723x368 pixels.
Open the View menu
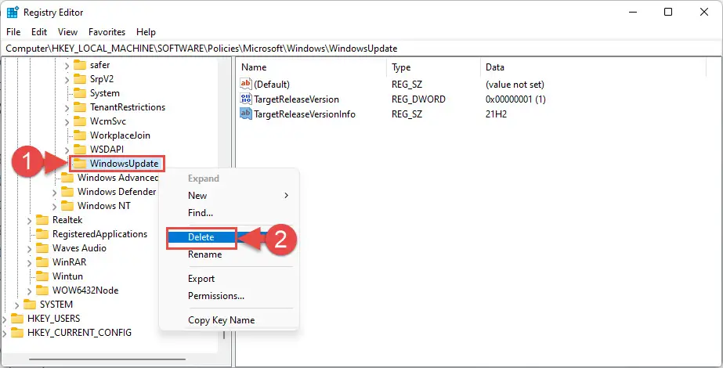[x=68, y=32]
